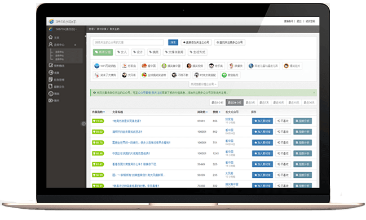Select the pencil edit icon in sidebar
Viewport: 366px width, 220px height.
click(x=51, y=65)
